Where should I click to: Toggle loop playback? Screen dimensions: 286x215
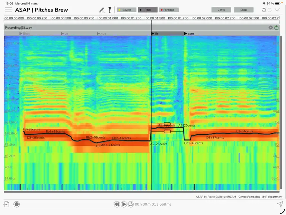pos(131,204)
